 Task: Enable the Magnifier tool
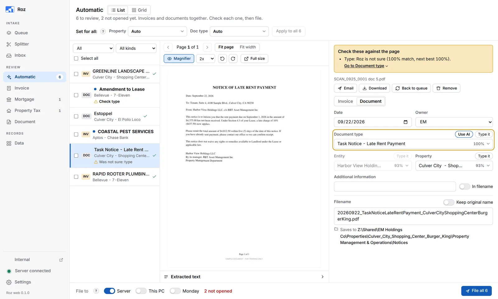pyautogui.click(x=179, y=59)
